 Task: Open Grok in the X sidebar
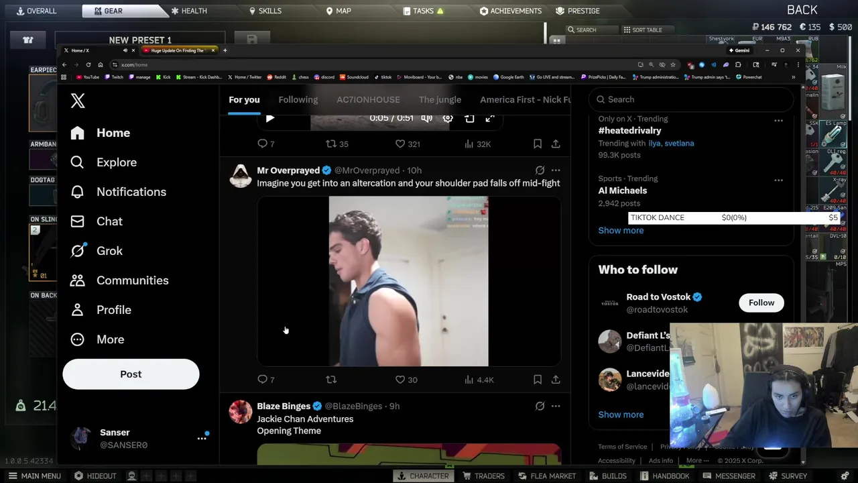(x=97, y=251)
